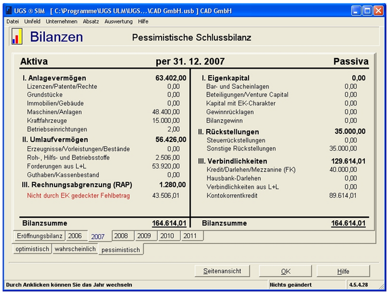
Task: Click the Forderungen aus L+L label
Action: (57, 166)
